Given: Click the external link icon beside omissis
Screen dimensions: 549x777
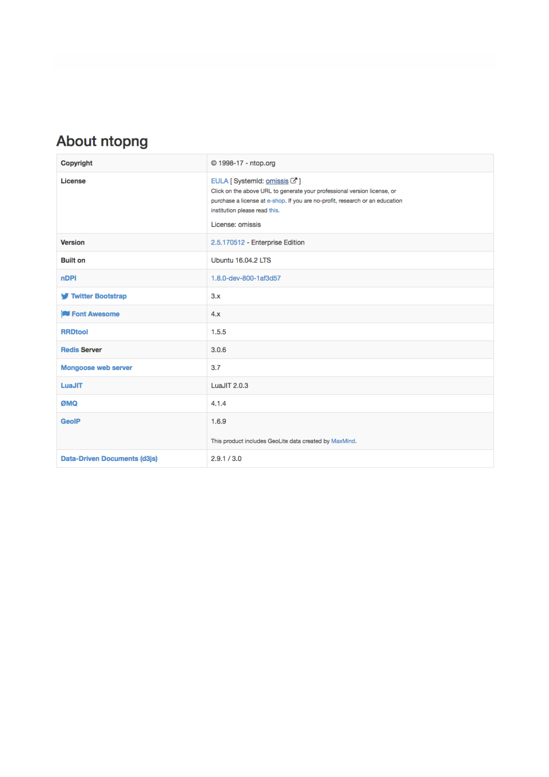Looking at the screenshot, I should point(293,181).
